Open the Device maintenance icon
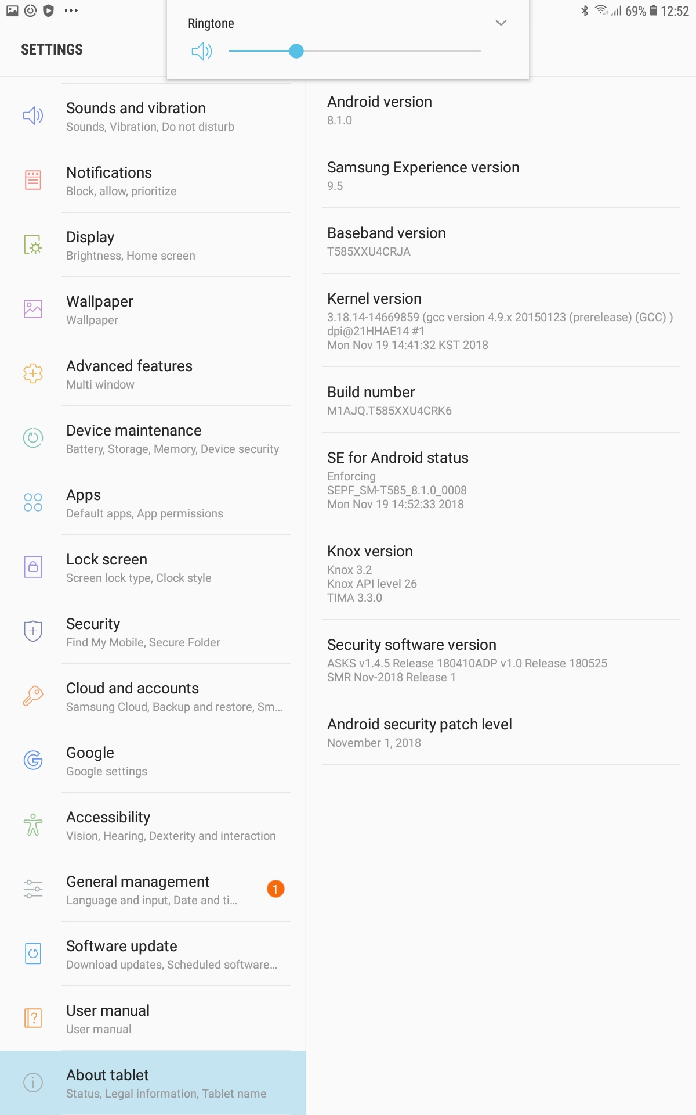The image size is (696, 1115). pos(33,438)
